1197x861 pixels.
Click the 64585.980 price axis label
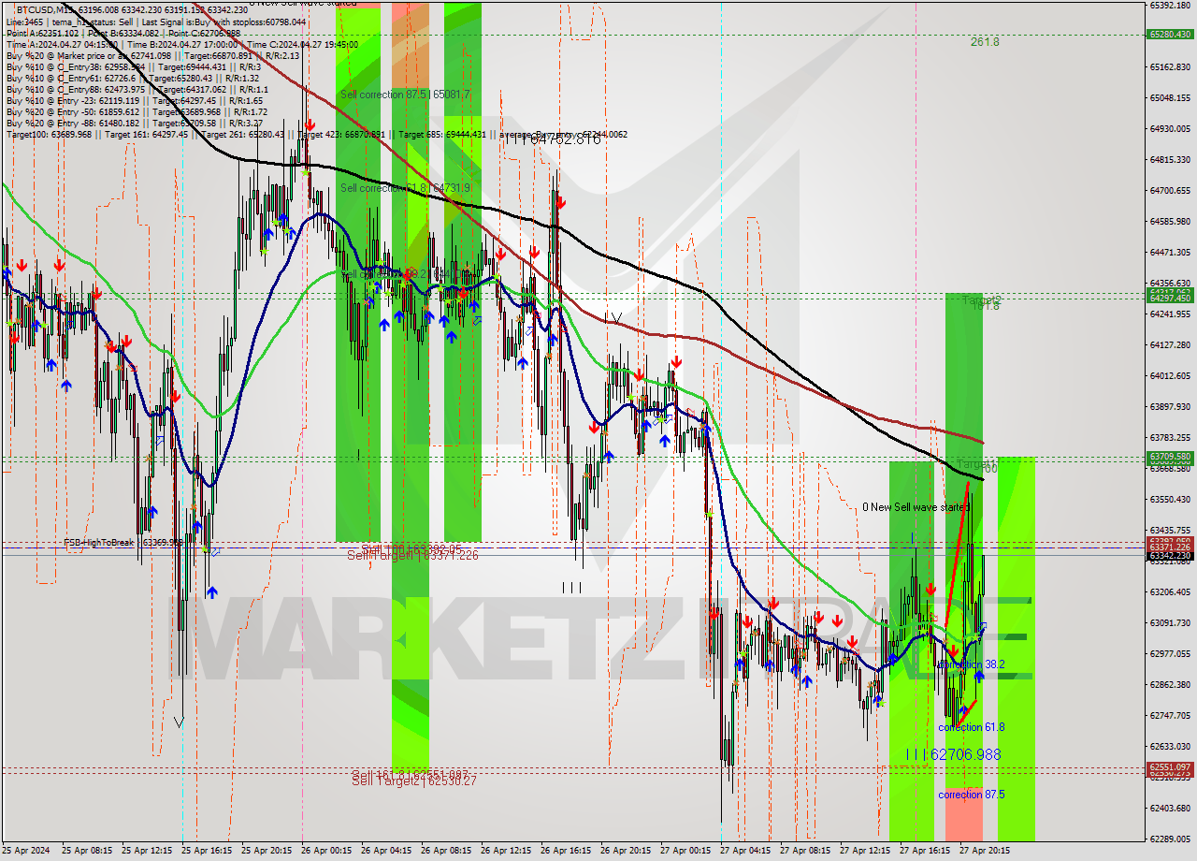pos(1169,221)
